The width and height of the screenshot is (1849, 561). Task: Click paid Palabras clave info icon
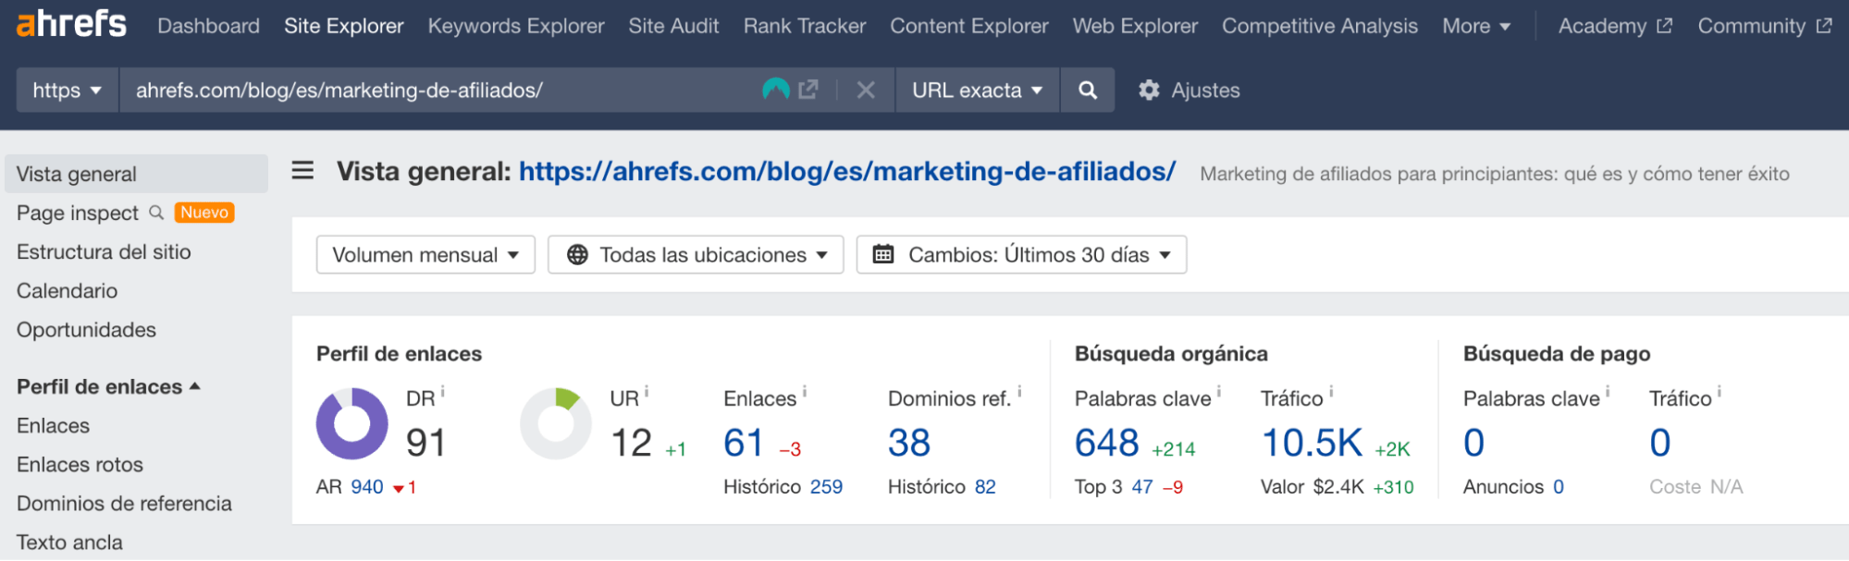click(x=1608, y=392)
